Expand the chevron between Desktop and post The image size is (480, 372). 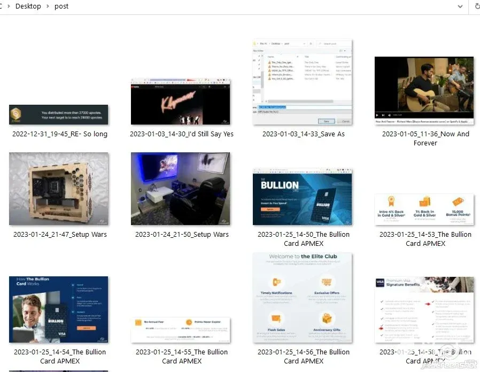[x=48, y=6]
